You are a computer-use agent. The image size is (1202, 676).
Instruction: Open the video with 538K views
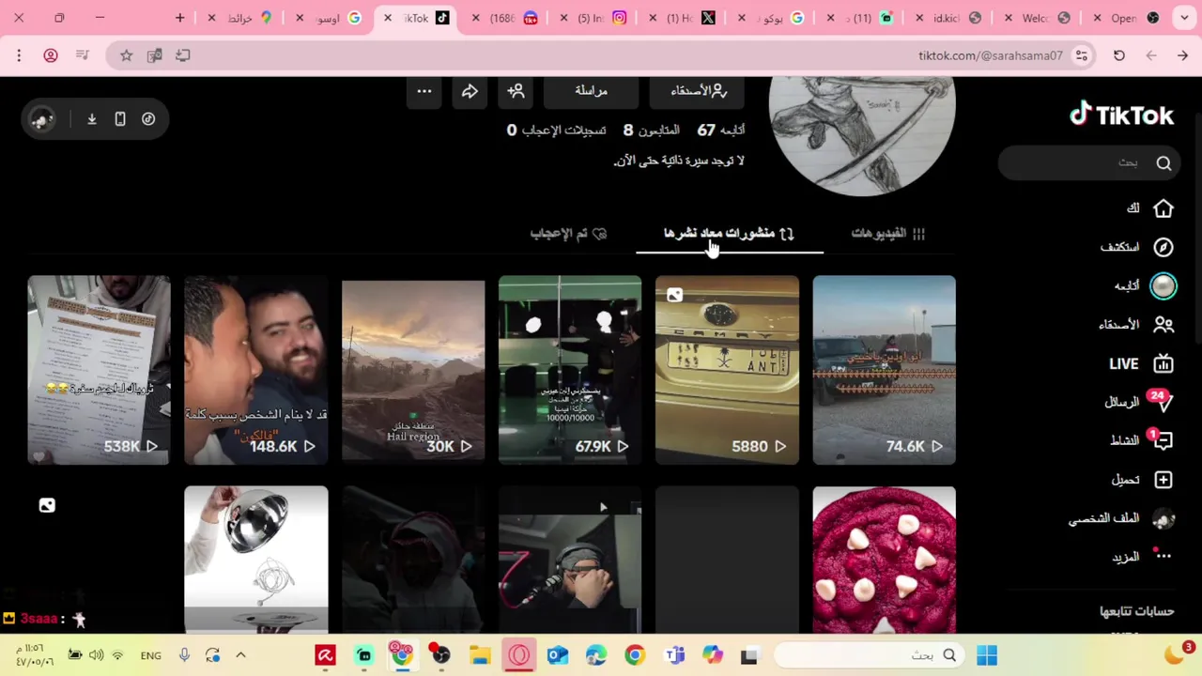pyautogui.click(x=99, y=370)
